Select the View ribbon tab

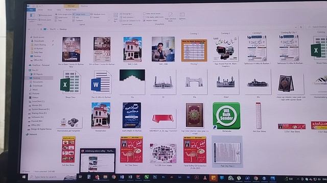tap(59, 10)
